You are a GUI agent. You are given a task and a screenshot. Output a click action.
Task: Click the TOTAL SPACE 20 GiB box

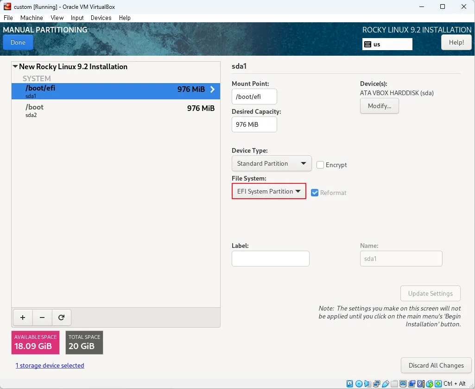84,343
